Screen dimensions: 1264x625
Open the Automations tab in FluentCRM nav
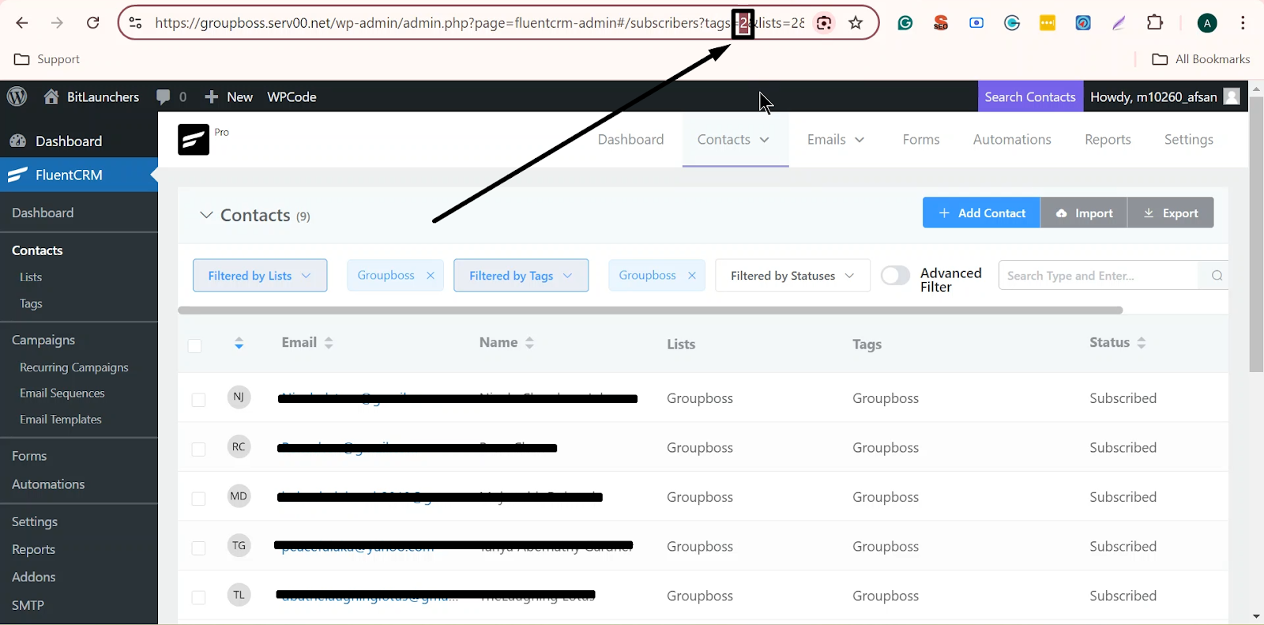coord(1012,139)
